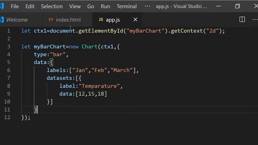The width and height of the screenshot is (258, 145).
Task: Click the window title app.js - Visual Studio
Action: click(x=181, y=6)
